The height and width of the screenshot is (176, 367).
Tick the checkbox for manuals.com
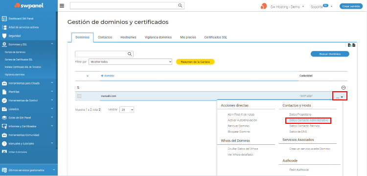(79, 96)
